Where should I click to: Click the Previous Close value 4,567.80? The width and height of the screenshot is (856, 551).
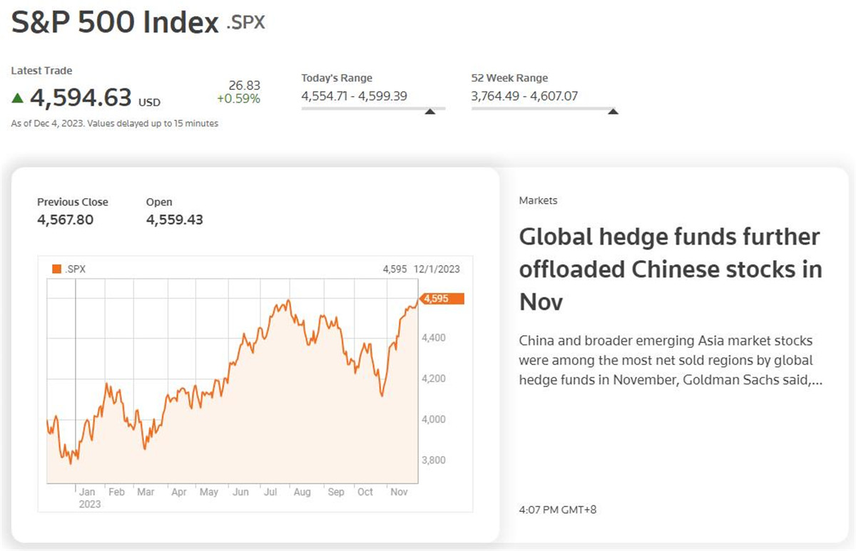pos(66,220)
